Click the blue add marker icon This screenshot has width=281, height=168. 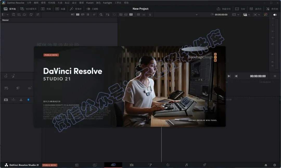pos(28,100)
